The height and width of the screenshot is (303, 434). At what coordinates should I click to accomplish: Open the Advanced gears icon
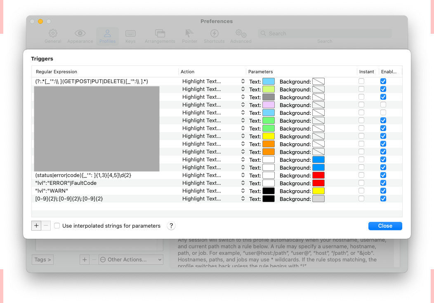241,33
